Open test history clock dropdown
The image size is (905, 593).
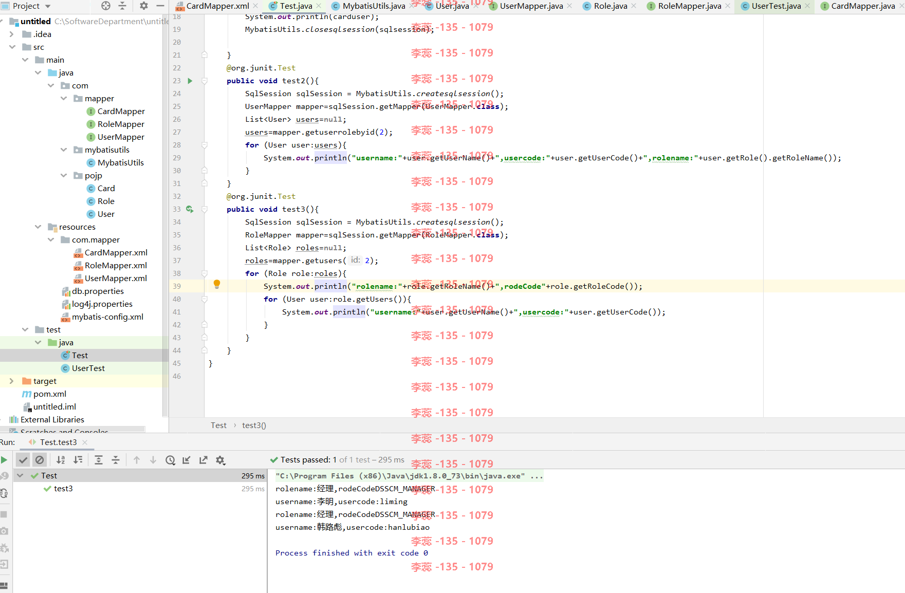(x=171, y=460)
